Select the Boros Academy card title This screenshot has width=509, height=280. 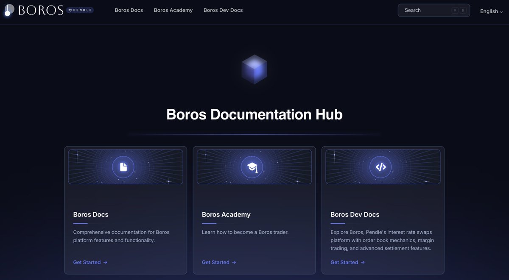[226, 214]
